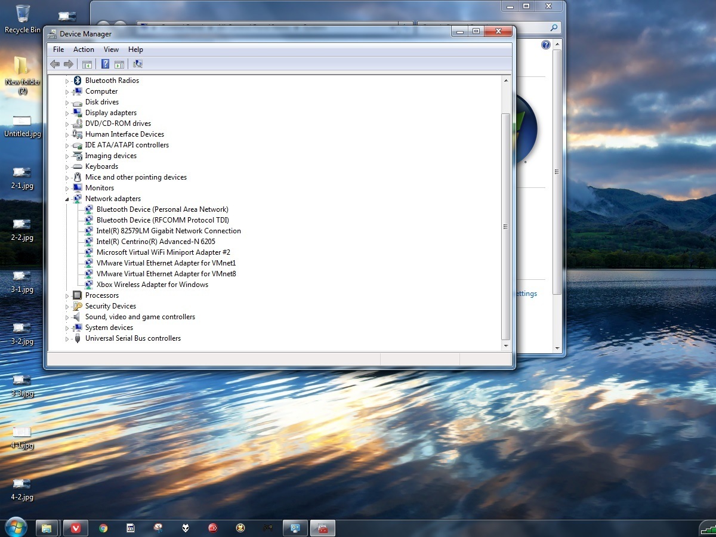Expand the Universal Serial Bus controllers node

67,339
